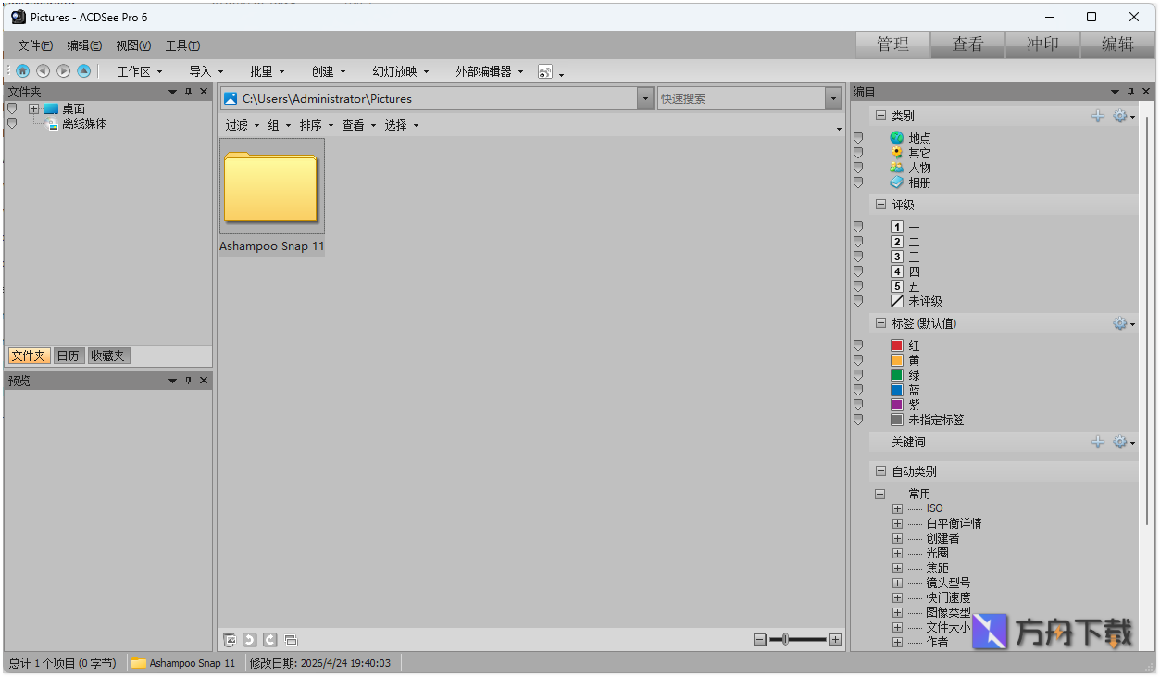Screen dimensions: 1160x677
Task: Select the rotate-left icon in the bottom toolbar
Action: click(249, 639)
